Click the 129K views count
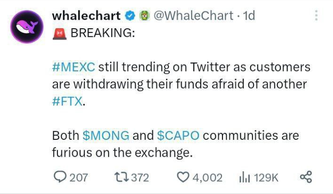The height and width of the screenshot is (194, 333). (x=266, y=178)
